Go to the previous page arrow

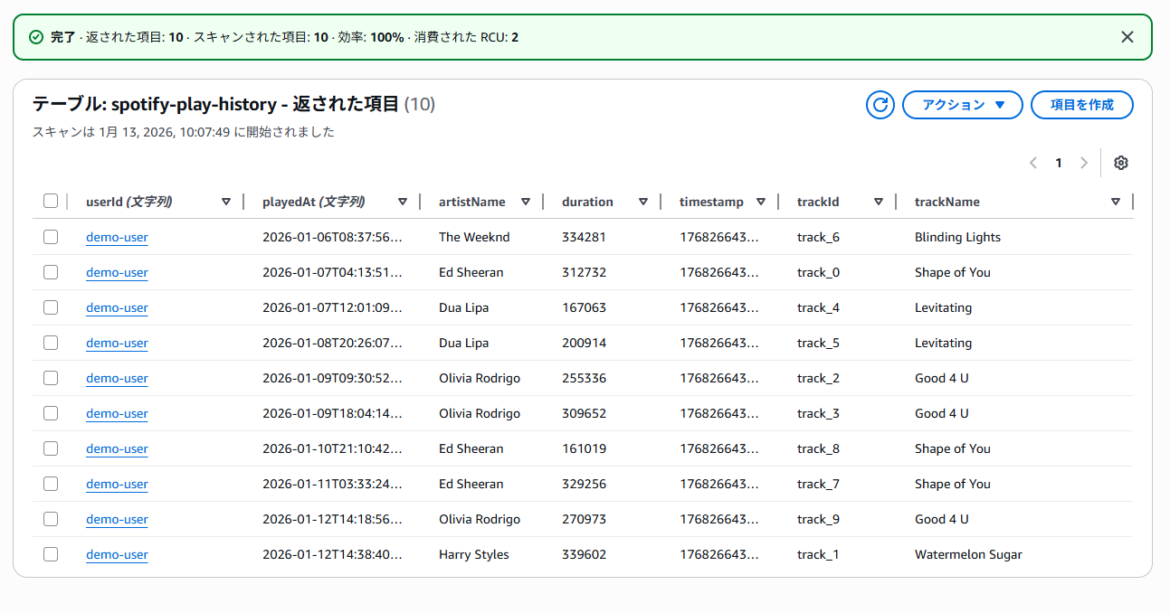click(x=1033, y=163)
